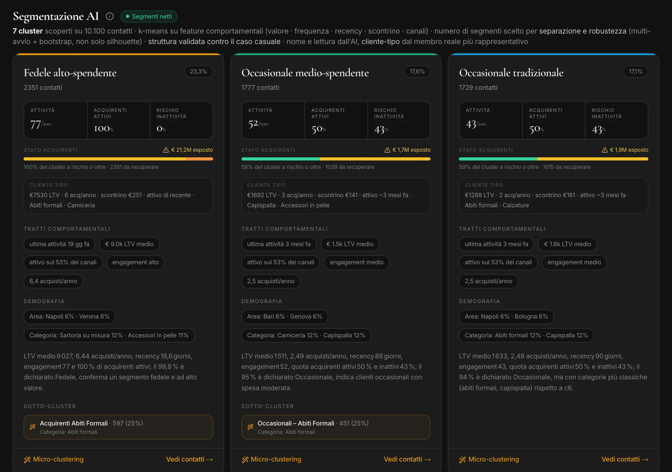
Task: Click the 77/100 Attività score
Action: click(x=41, y=124)
